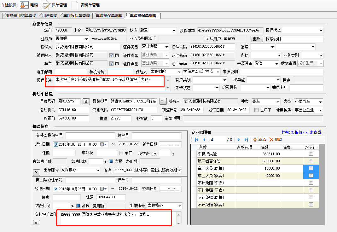The width and height of the screenshot is (337, 232).
Task: Open 保单管理 policy management icon
Action: 46,5
